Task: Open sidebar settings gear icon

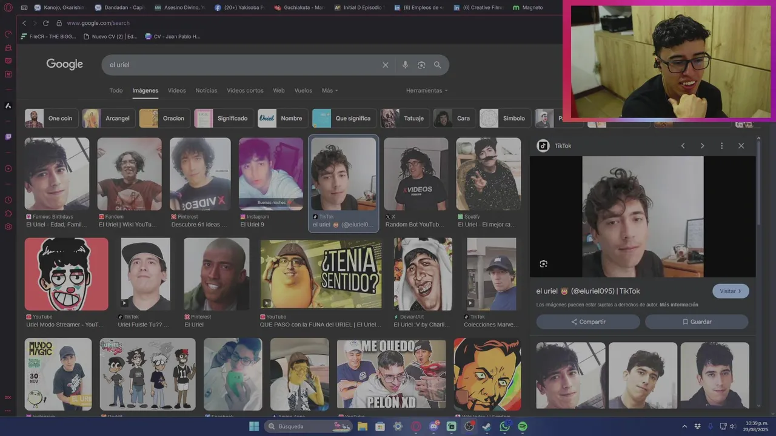Action: pyautogui.click(x=8, y=226)
